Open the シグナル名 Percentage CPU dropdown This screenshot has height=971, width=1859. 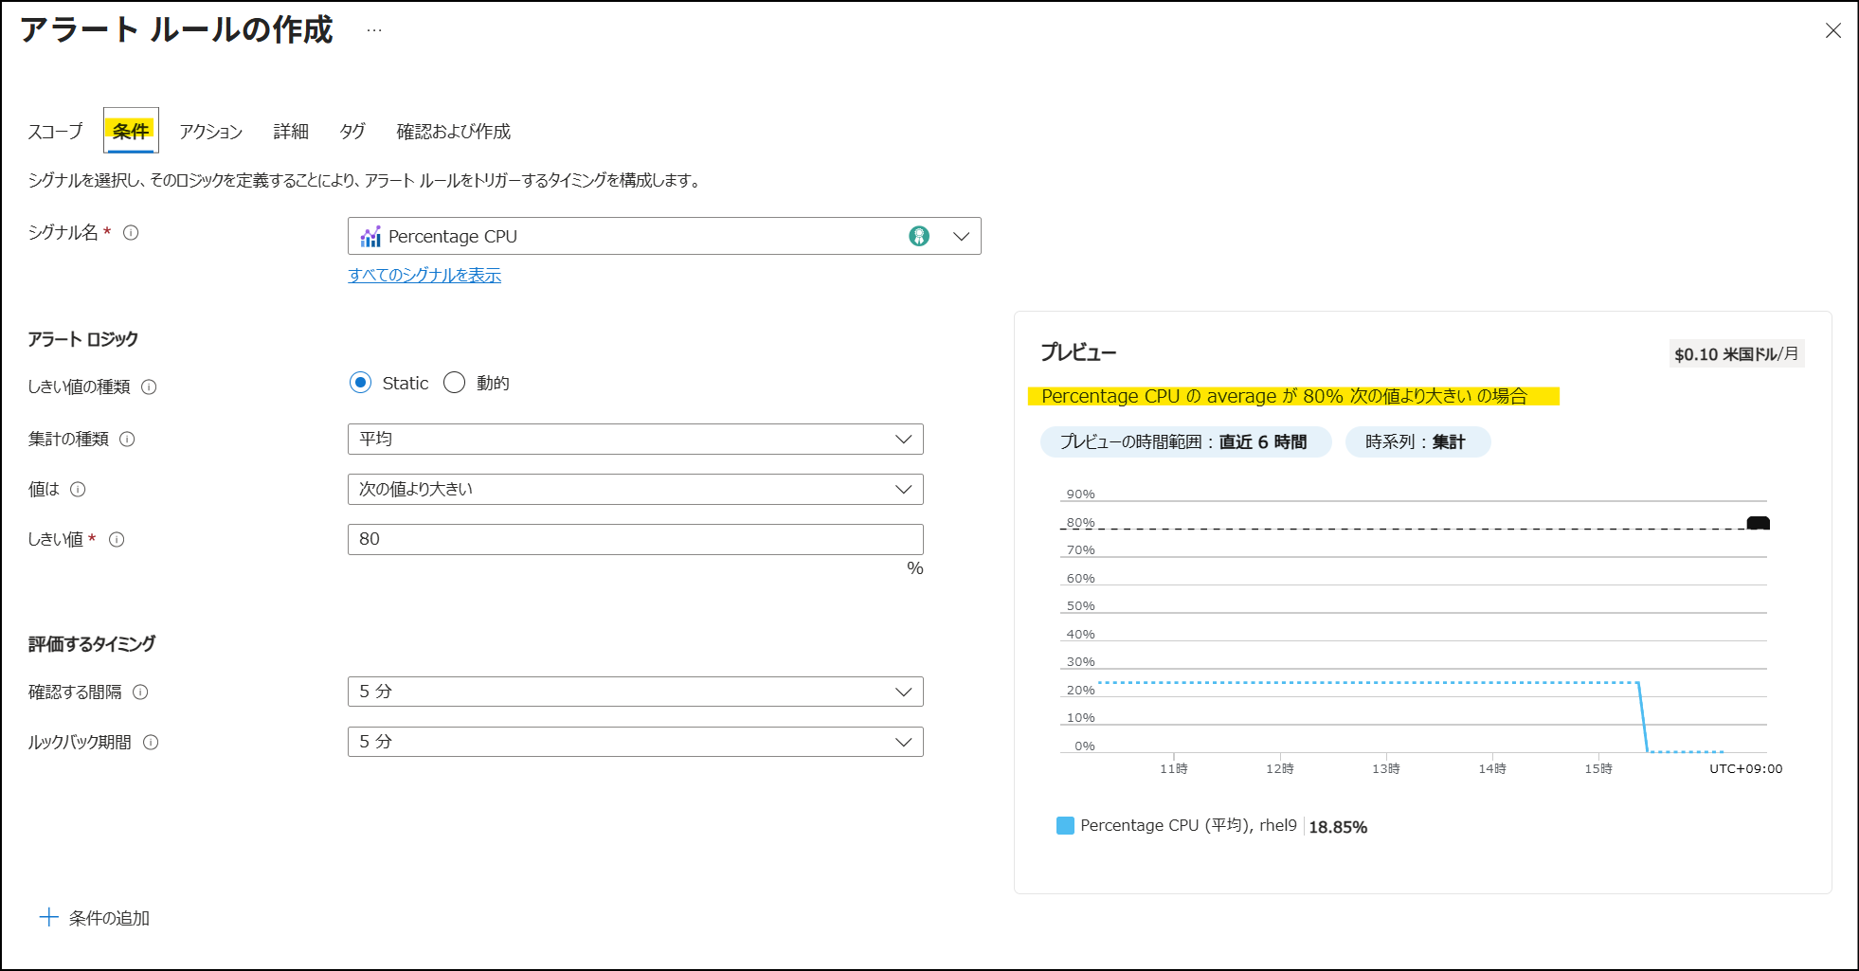[664, 236]
